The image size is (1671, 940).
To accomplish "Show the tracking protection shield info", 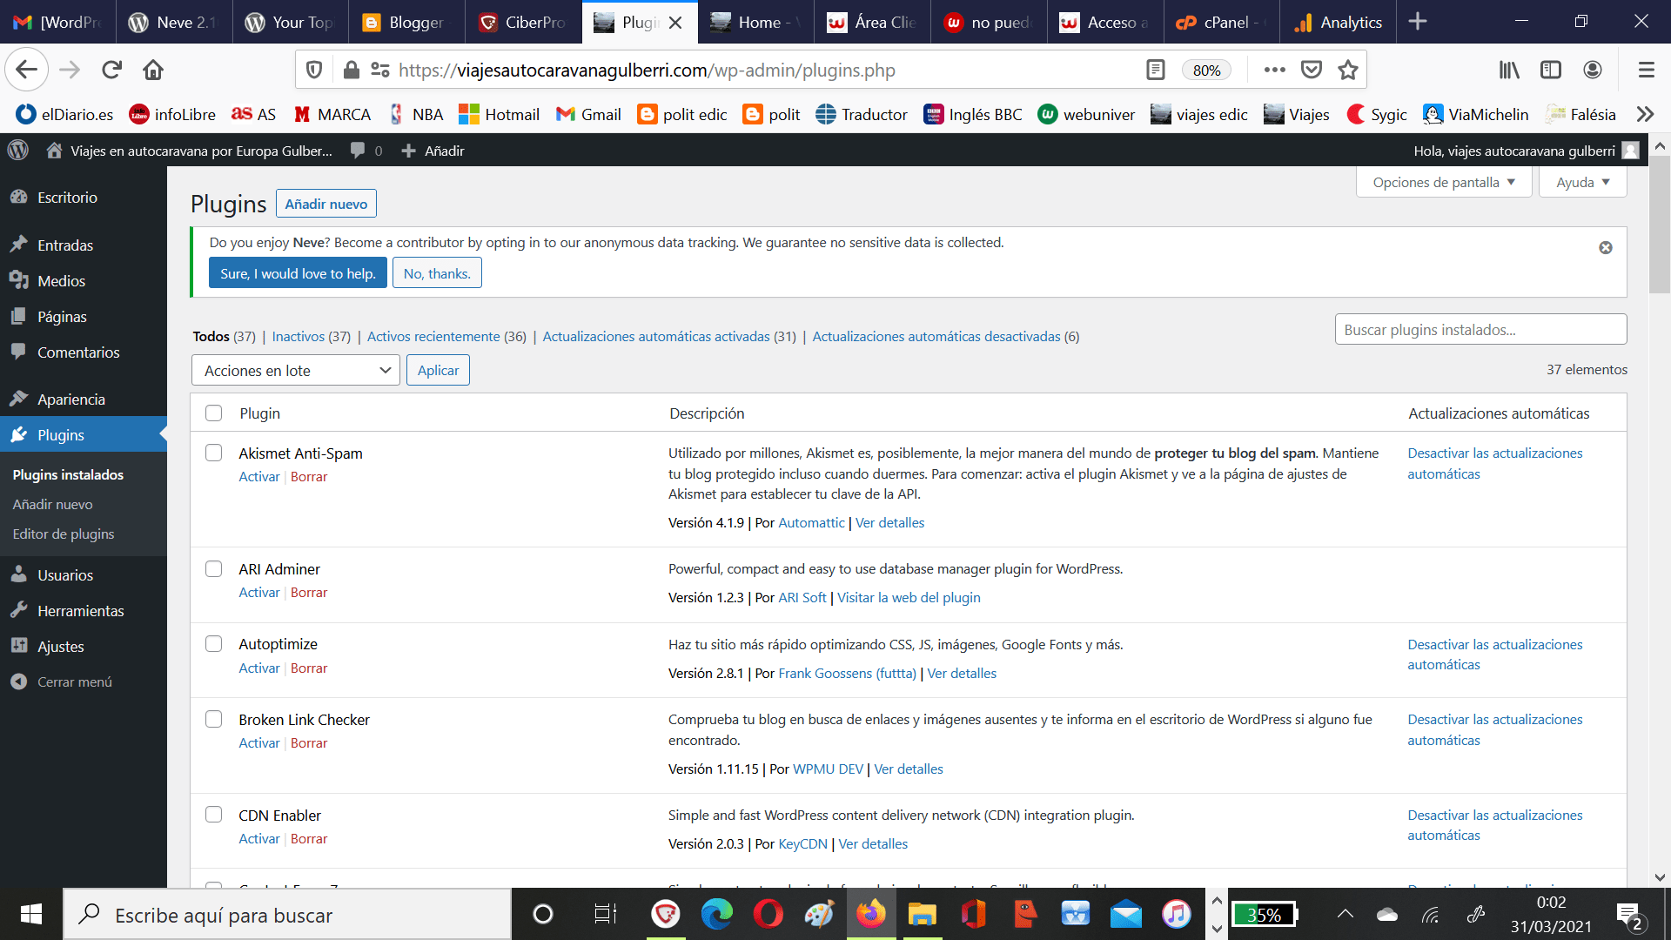I will click(314, 70).
